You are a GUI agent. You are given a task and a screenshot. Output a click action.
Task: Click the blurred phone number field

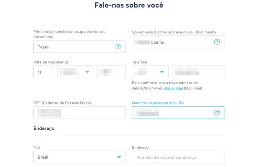197,72
